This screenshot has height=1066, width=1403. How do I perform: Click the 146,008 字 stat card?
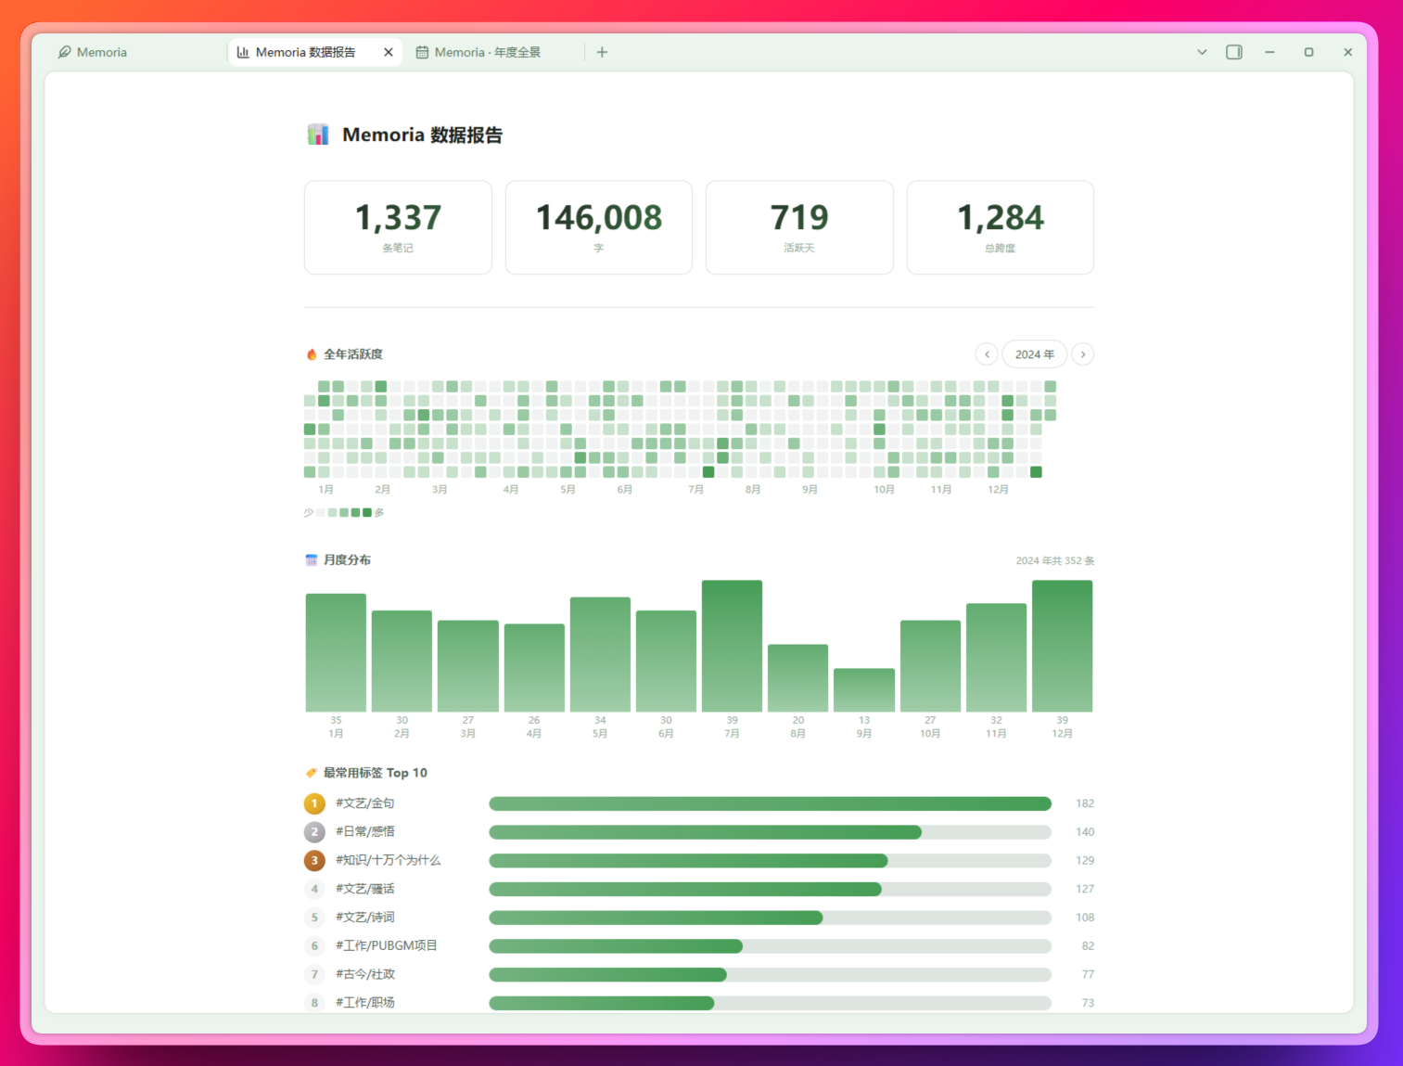click(599, 227)
